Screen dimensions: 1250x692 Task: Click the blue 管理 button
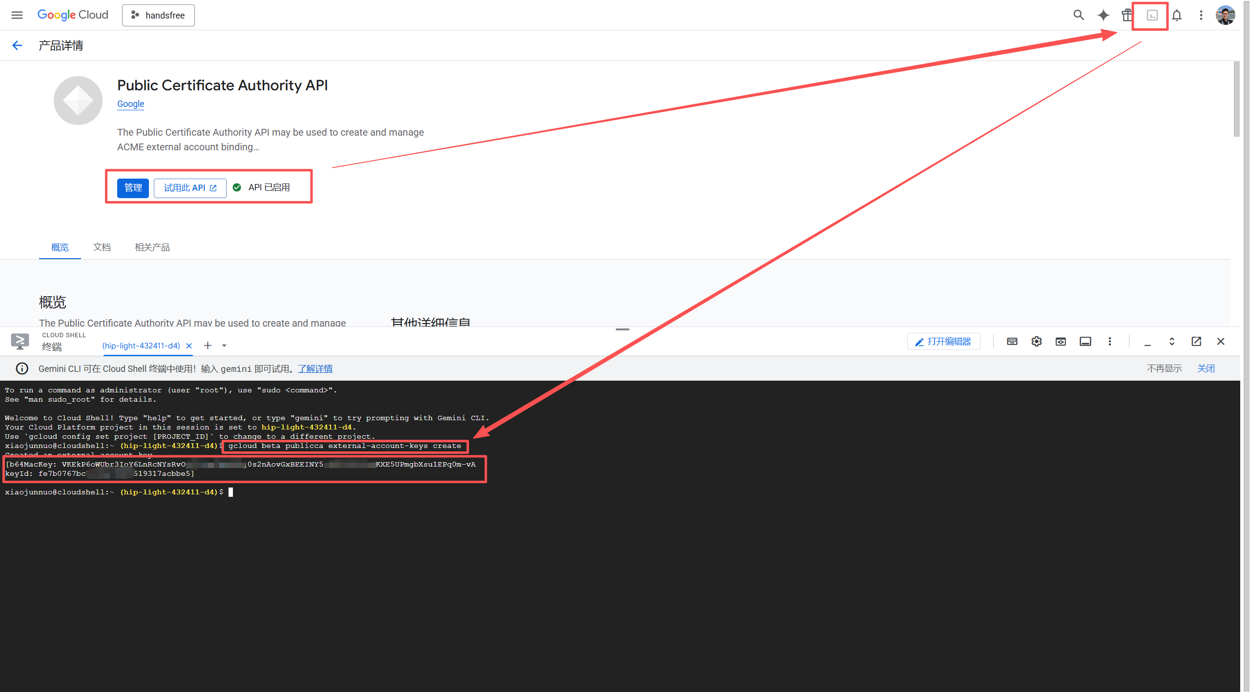click(x=133, y=188)
